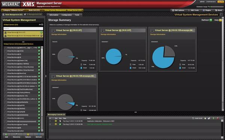Click green icon in console toolbar
Image resolution: width=225 pixels, height=140 pixels.
click(213, 118)
